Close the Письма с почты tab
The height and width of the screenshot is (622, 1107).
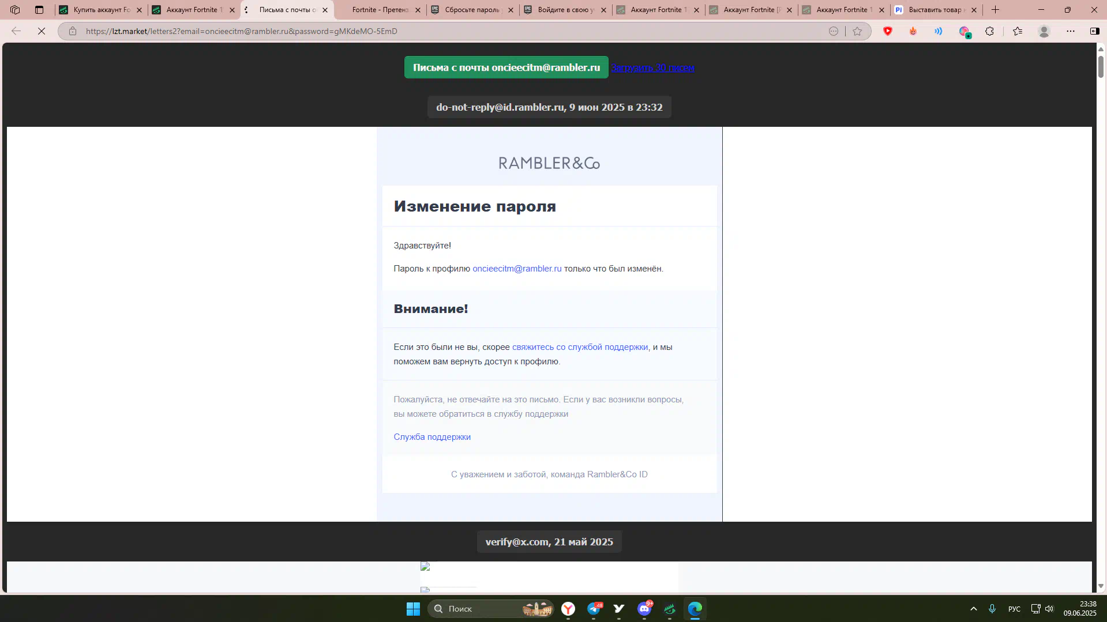(325, 10)
